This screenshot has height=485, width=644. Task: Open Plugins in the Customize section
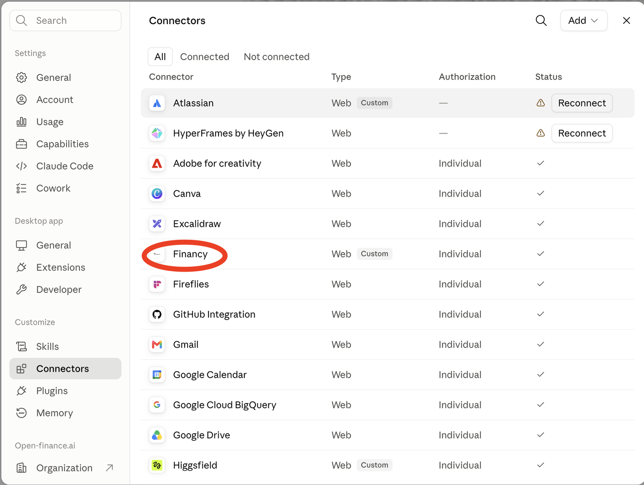[x=65, y=391]
